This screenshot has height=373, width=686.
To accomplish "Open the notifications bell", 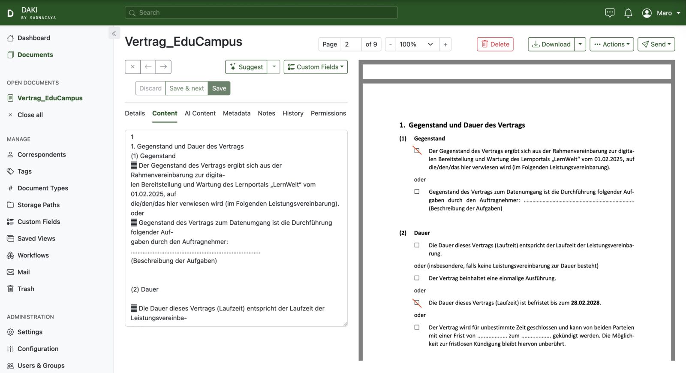I will (x=628, y=13).
